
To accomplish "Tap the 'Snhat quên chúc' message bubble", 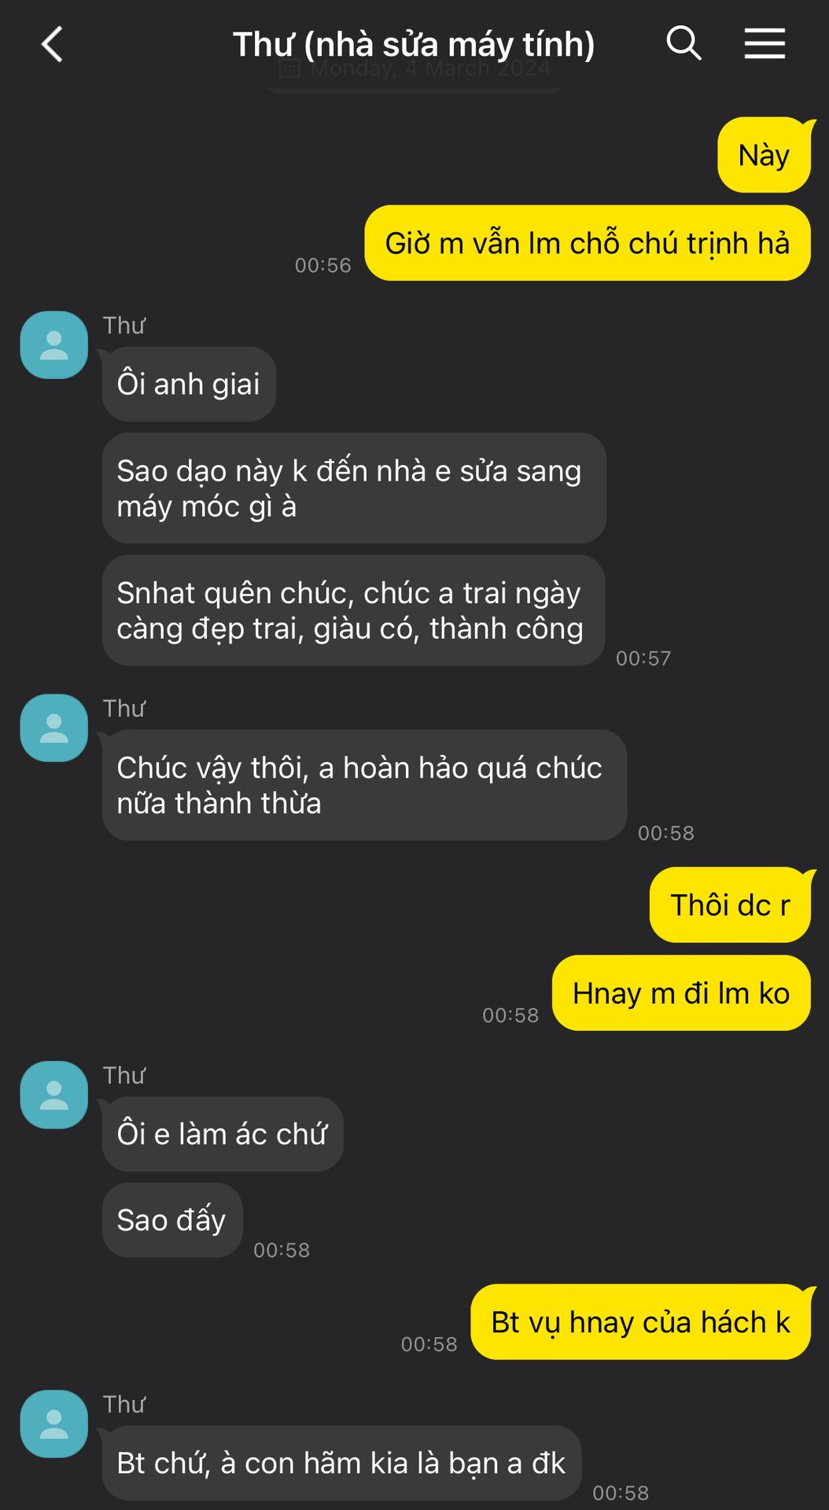I will pos(354,610).
